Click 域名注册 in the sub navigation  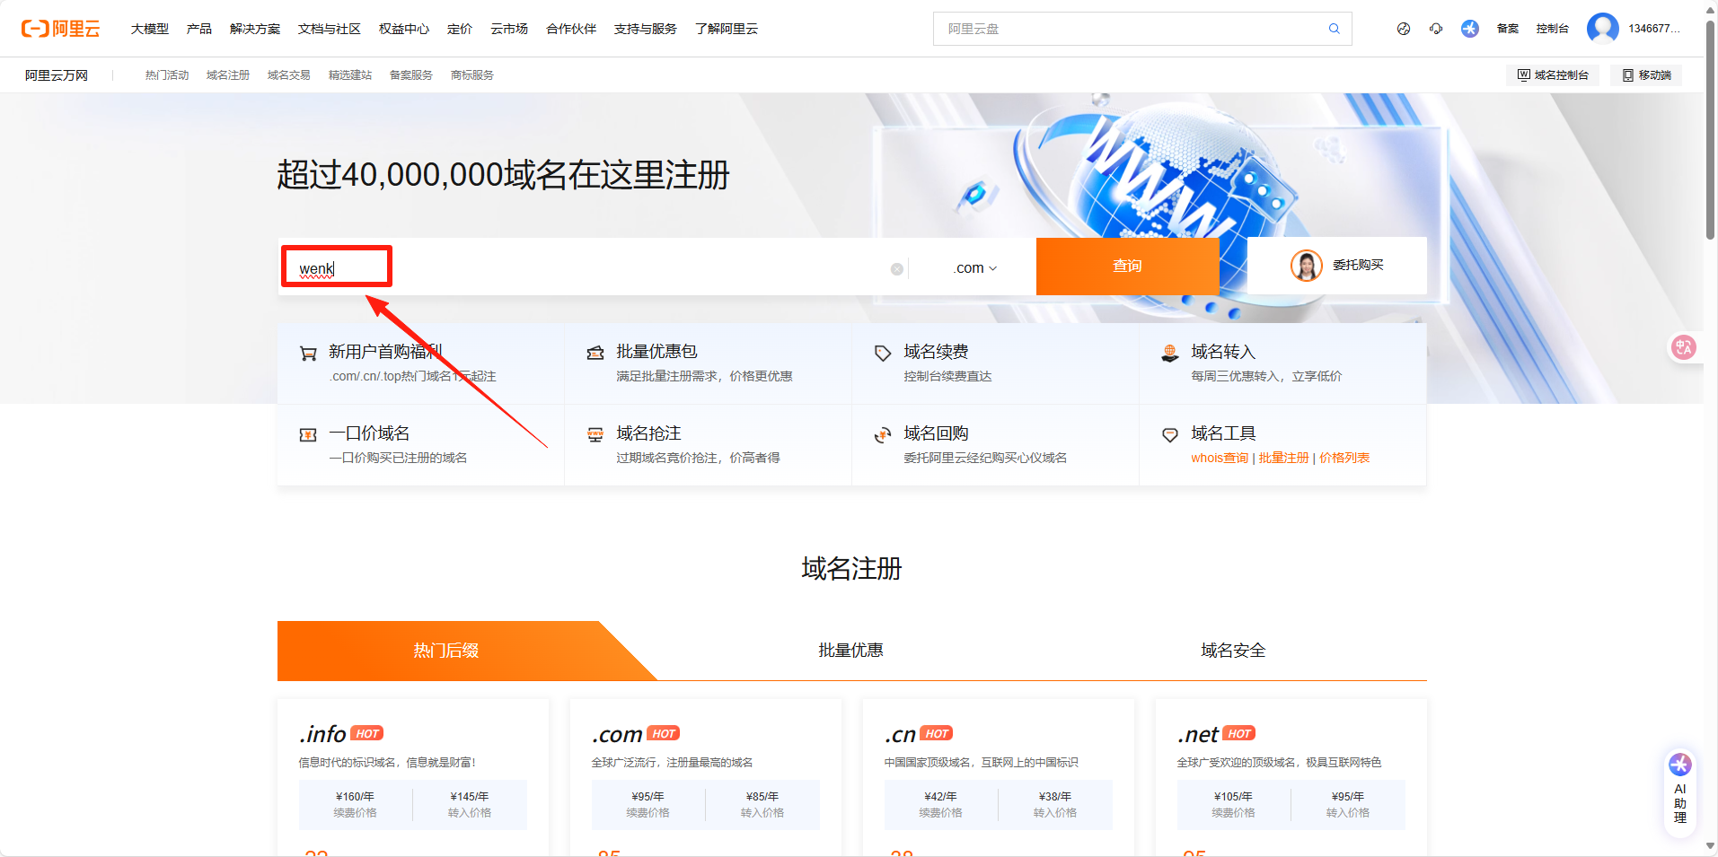tap(228, 75)
